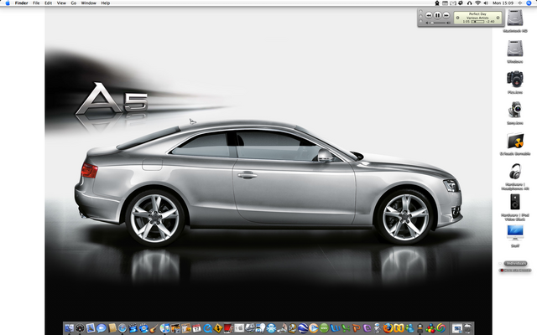The width and height of the screenshot is (537, 335).
Task: Click the Individuals label on desktop
Action: [x=516, y=263]
